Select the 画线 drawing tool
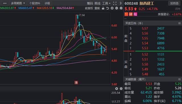Image resolution: width=182 pixels, height=104 pixels. pyautogui.click(x=97, y=3)
